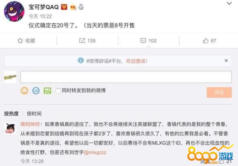238x166 pixels.
Task: Open the 宝可梦QAQ username link
Action: [x=43, y=7]
